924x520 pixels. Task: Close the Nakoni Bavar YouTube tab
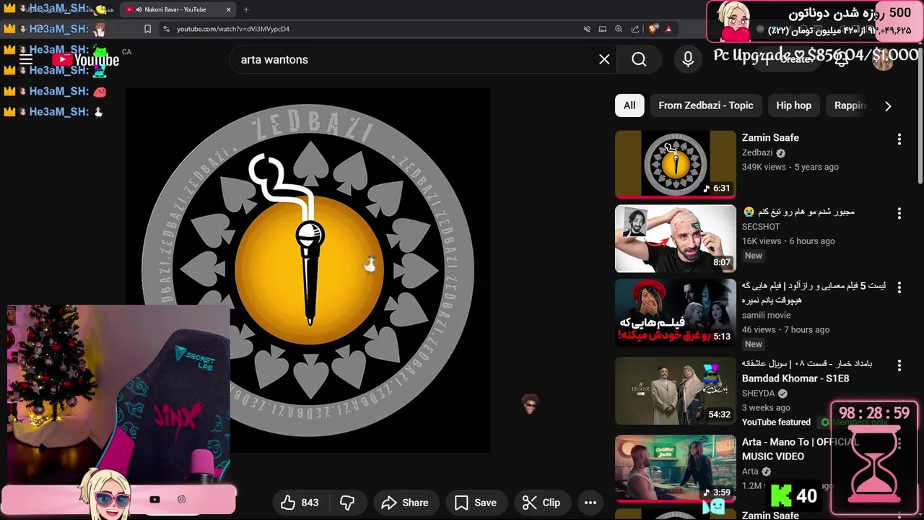(229, 9)
